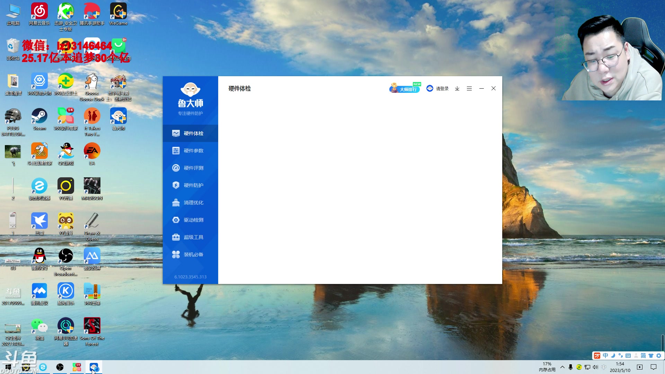Click the 超级工具 toolbox icon
Viewport: 665px width, 374px height.
point(176,237)
